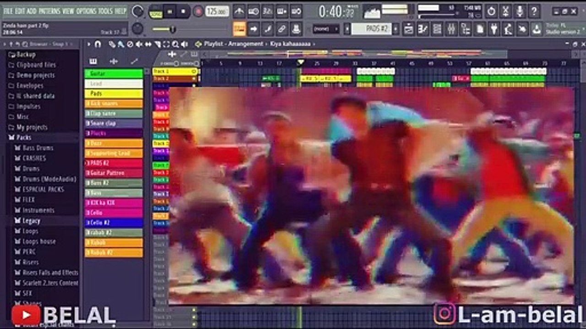Screen dimensions: 586x329
Task: Toggle typing keyboard to piano icon
Action: click(239, 29)
